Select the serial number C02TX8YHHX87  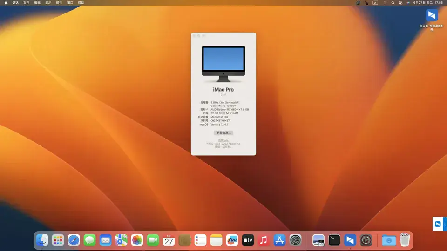[x=220, y=121]
